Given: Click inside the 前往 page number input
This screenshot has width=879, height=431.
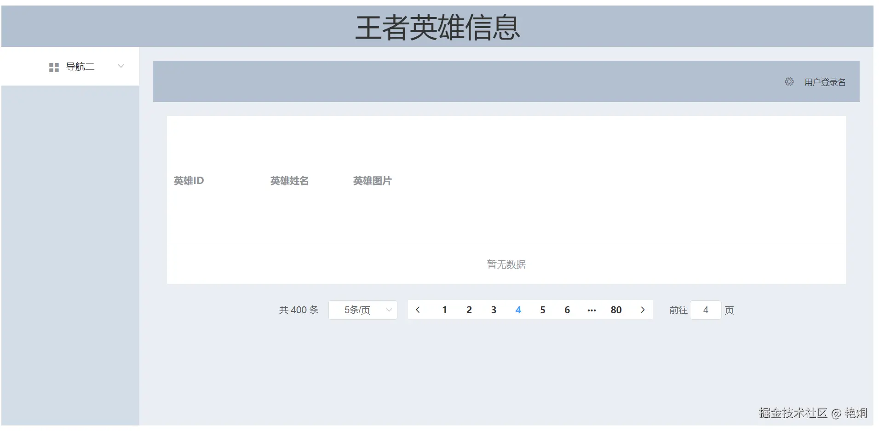Looking at the screenshot, I should click(705, 310).
